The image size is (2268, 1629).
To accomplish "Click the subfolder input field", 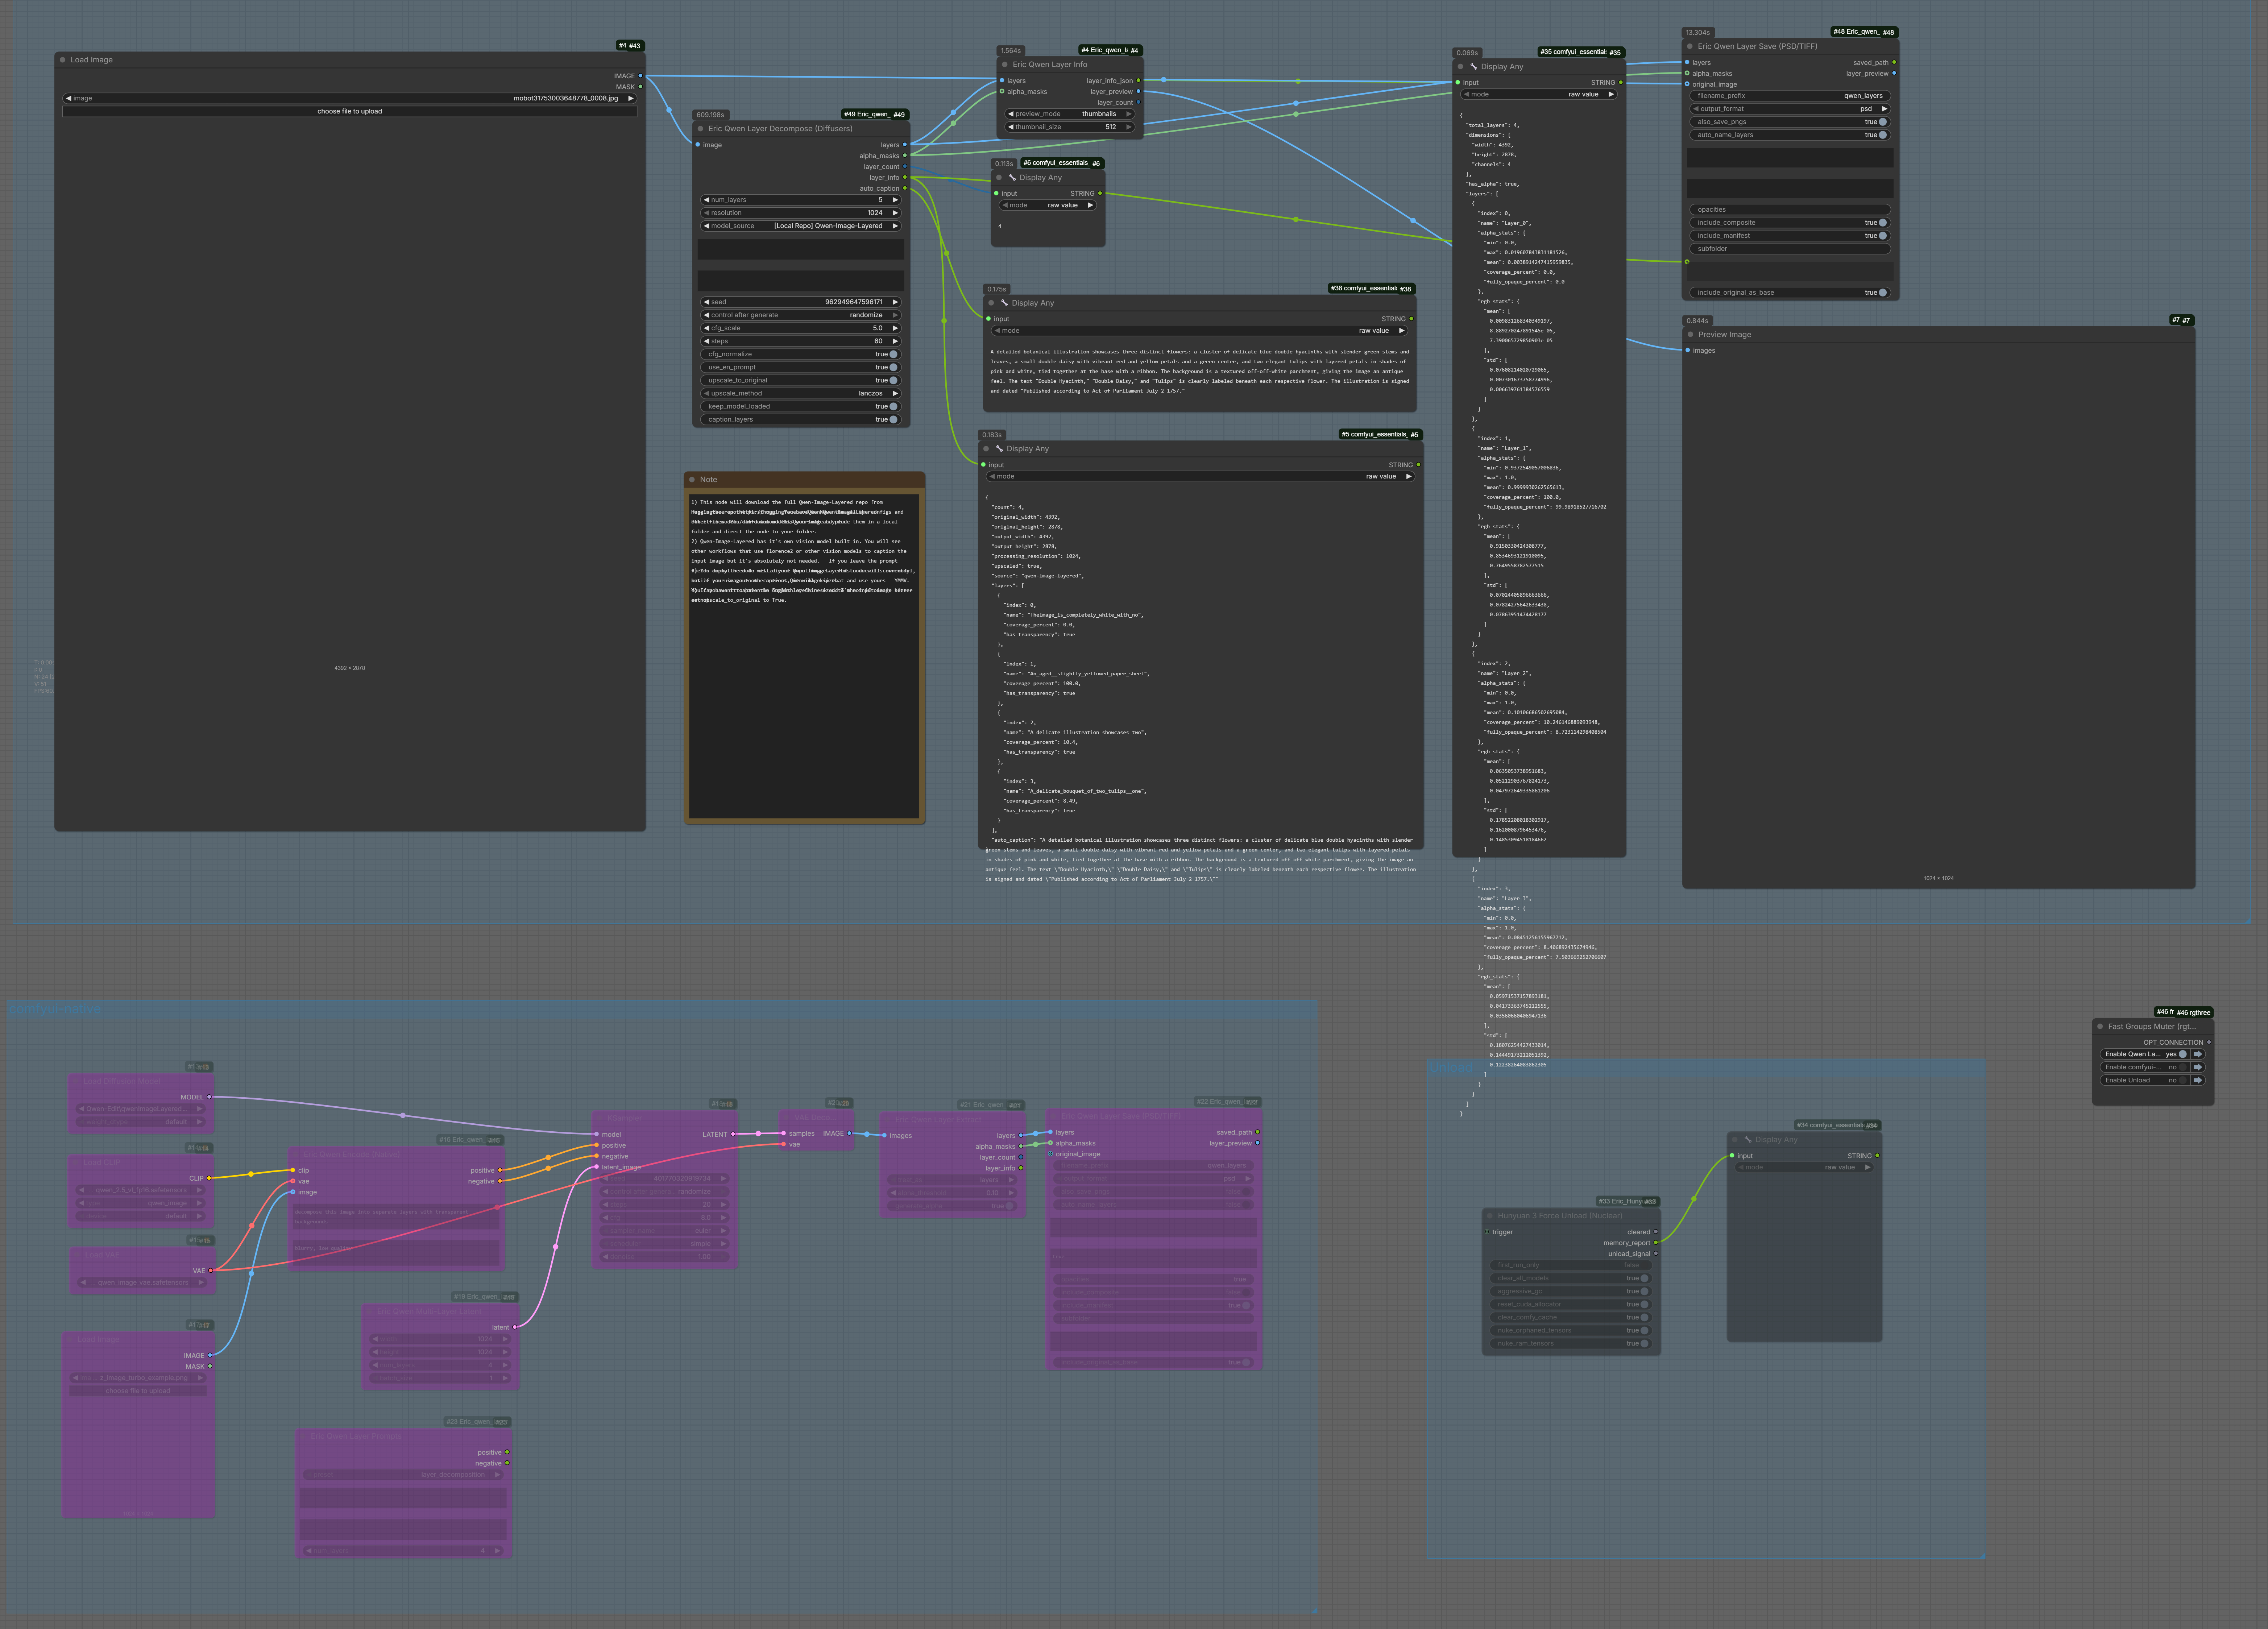I will (1790, 249).
